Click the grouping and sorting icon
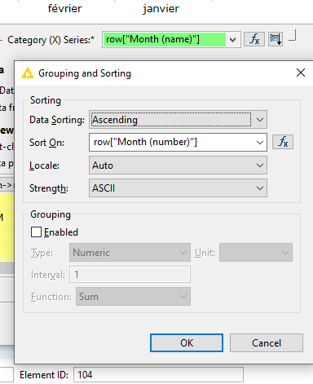The image size is (313, 384). pyautogui.click(x=276, y=39)
